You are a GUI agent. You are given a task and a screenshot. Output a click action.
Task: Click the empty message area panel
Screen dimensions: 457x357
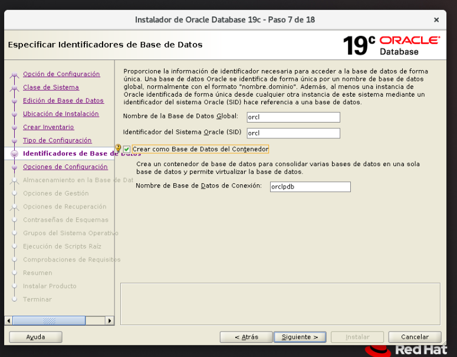(280, 304)
